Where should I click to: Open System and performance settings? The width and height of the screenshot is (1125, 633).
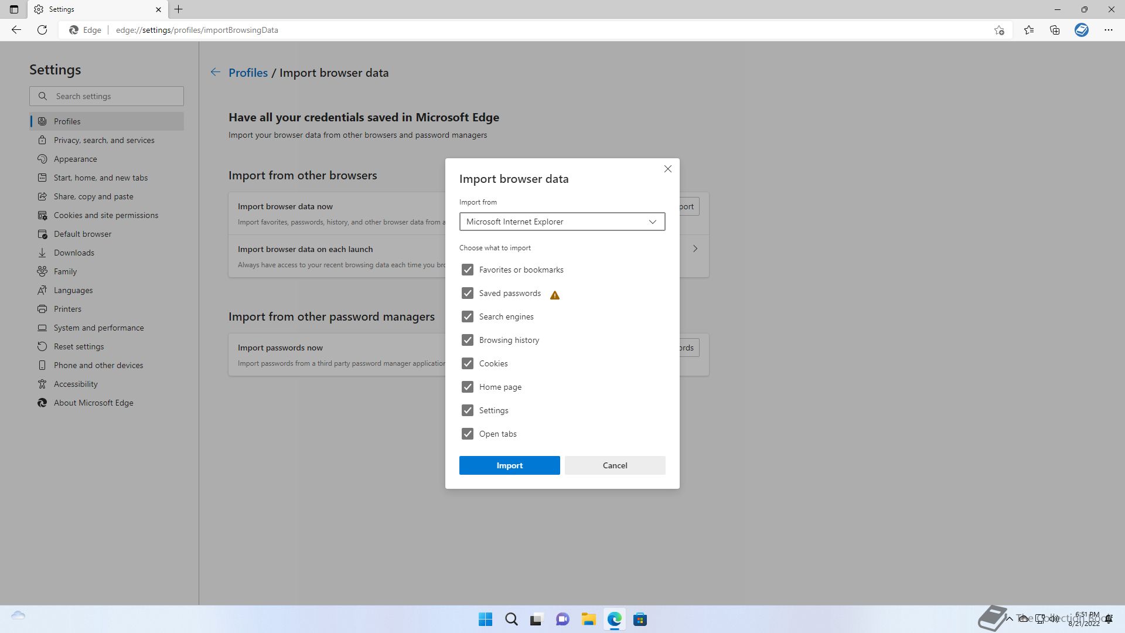pos(107,328)
